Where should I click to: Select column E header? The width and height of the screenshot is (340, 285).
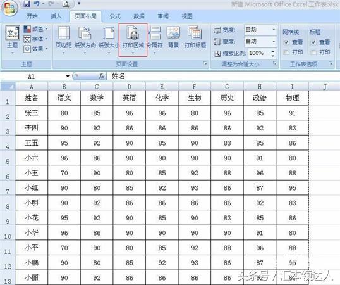coord(162,87)
